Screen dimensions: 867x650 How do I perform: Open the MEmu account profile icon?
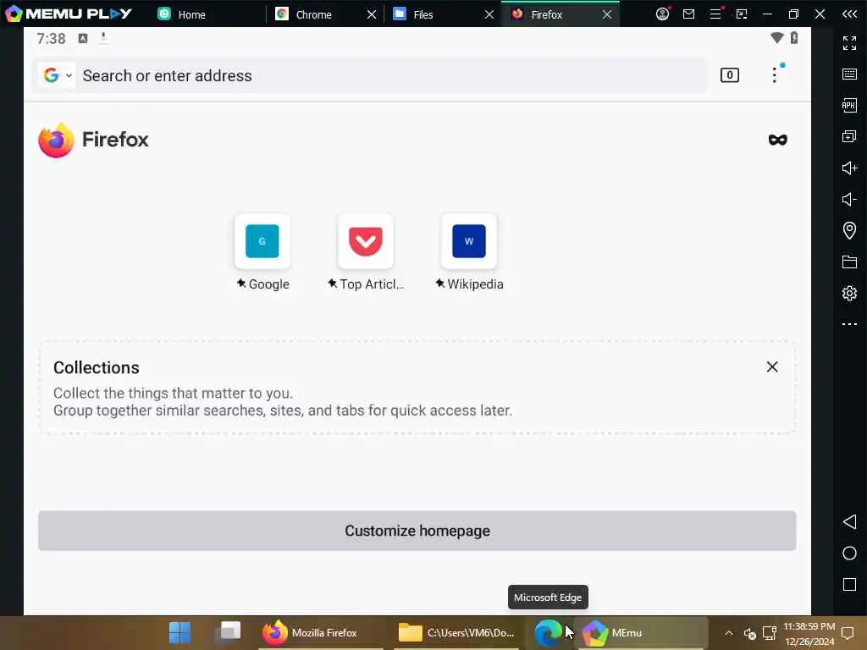[662, 14]
